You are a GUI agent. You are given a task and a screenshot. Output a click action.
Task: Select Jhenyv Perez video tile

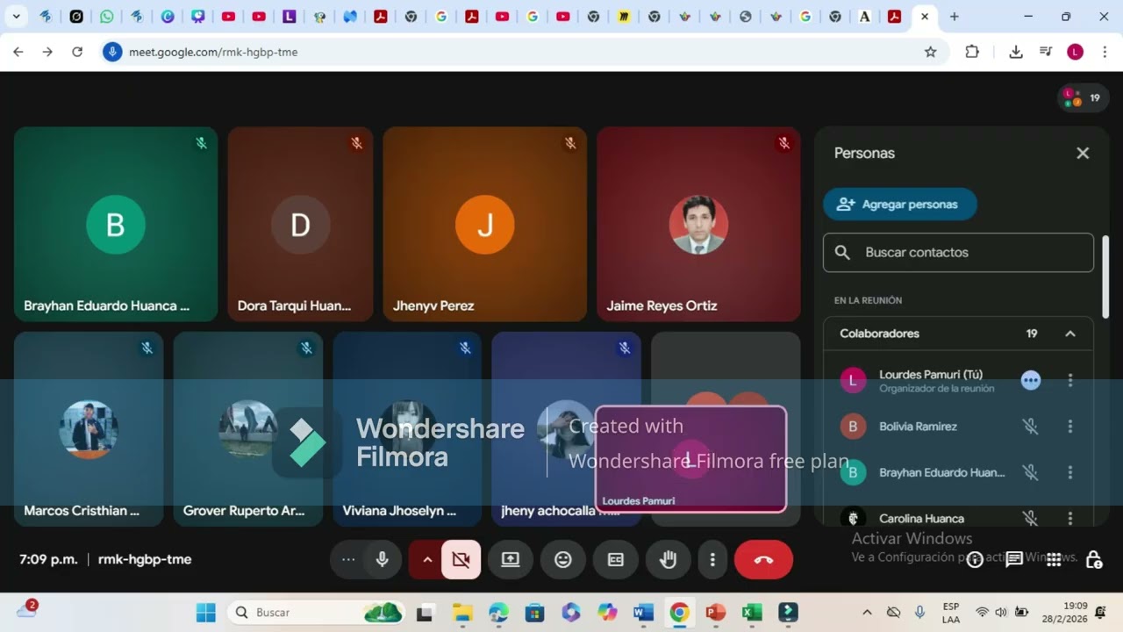(x=485, y=225)
